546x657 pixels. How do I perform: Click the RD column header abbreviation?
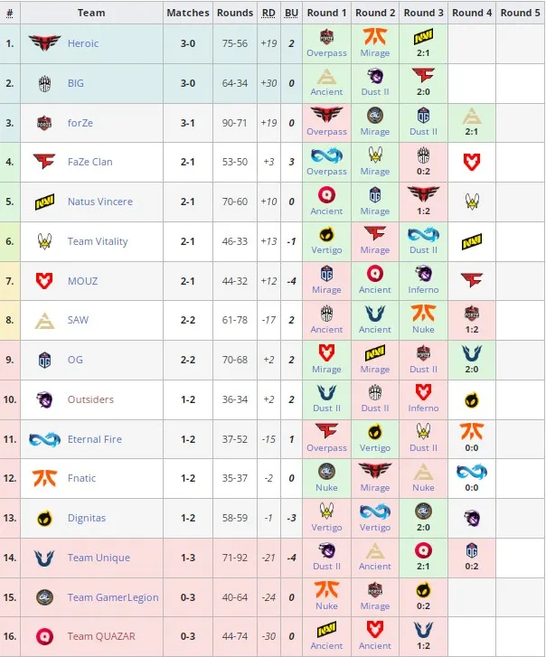(268, 13)
